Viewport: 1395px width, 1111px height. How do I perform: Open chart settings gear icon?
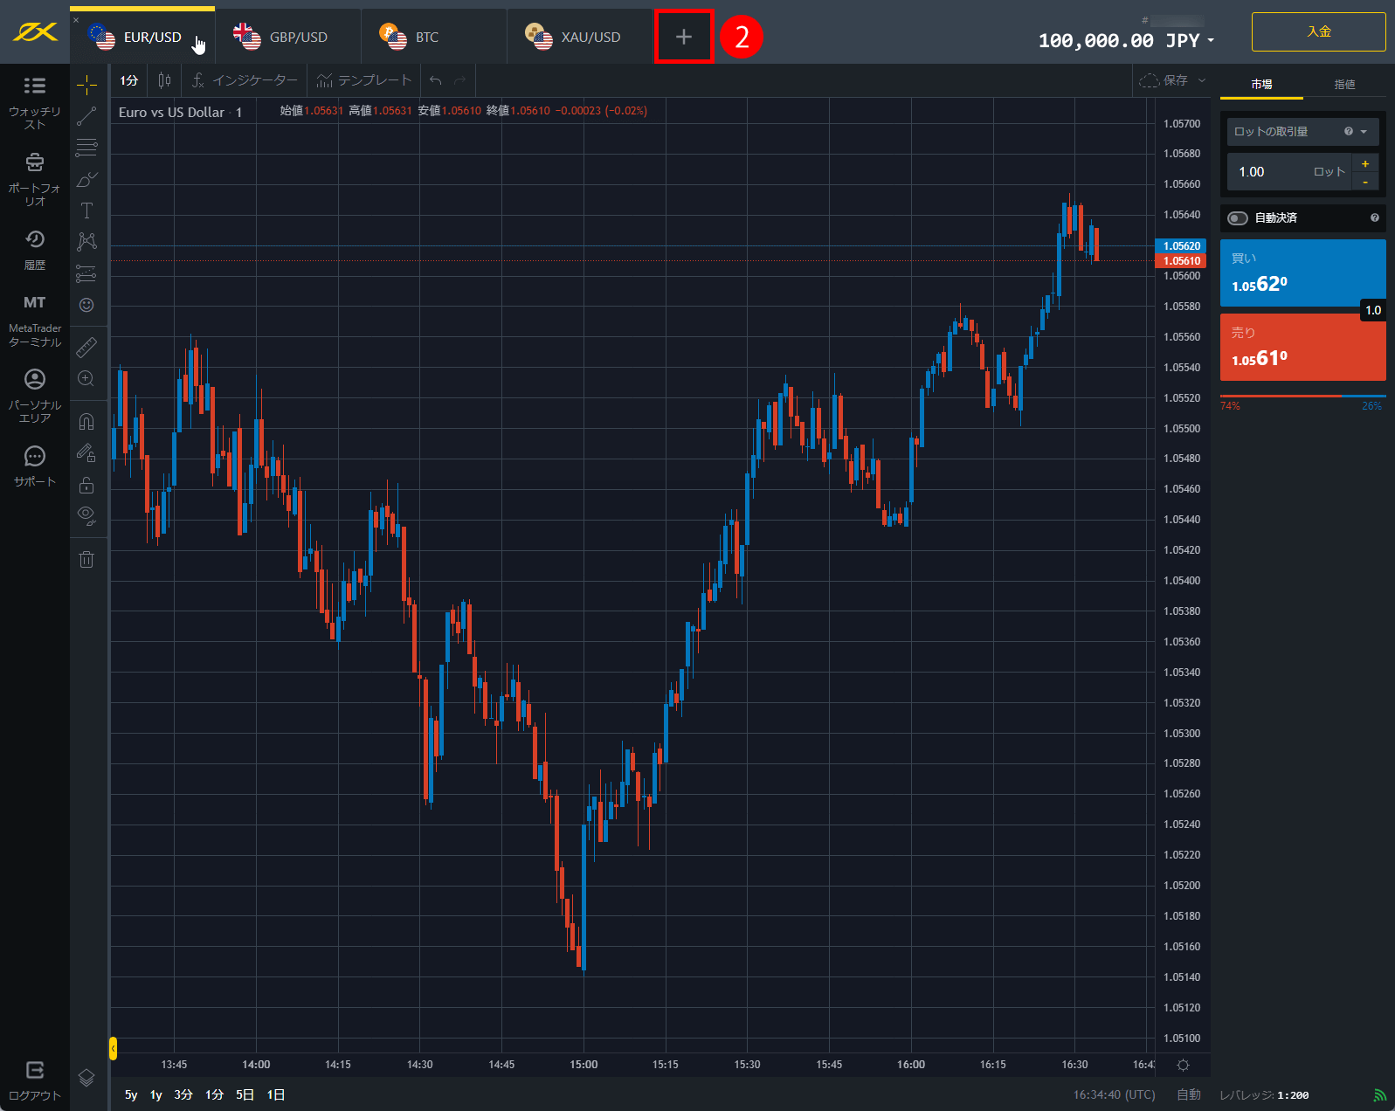tap(1183, 1065)
